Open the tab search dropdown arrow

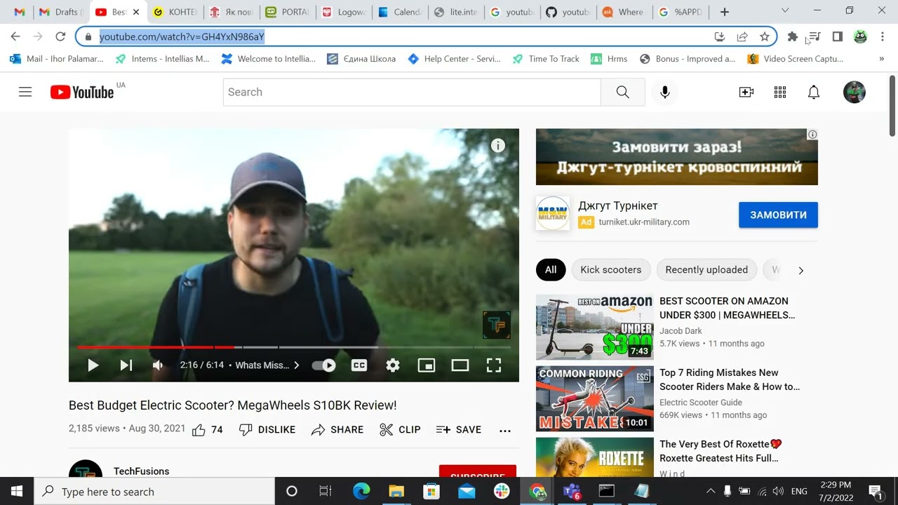[785, 11]
